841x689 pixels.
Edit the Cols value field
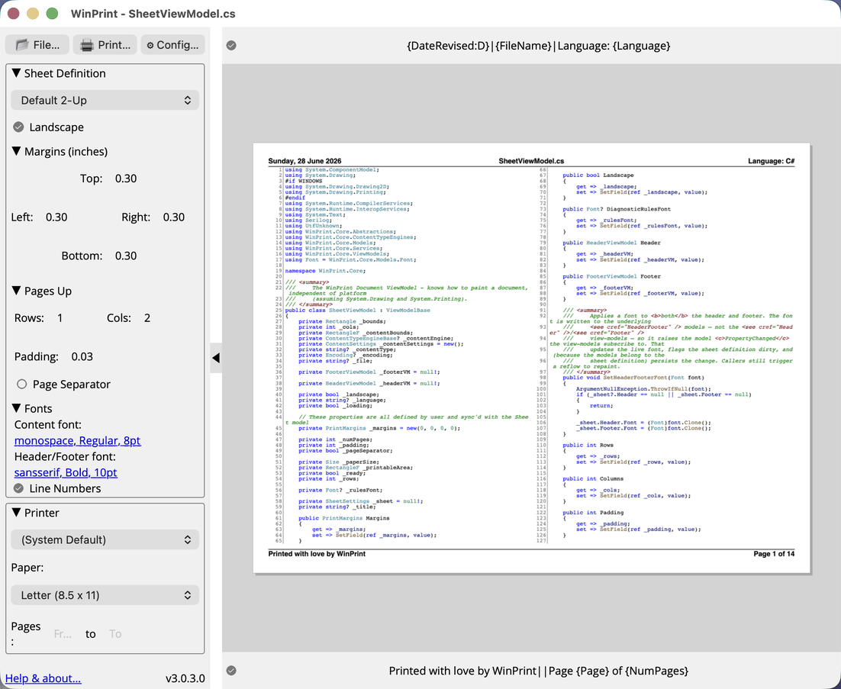(x=147, y=318)
